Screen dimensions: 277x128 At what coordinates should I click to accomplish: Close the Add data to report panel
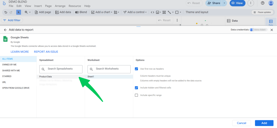pos(272,30)
